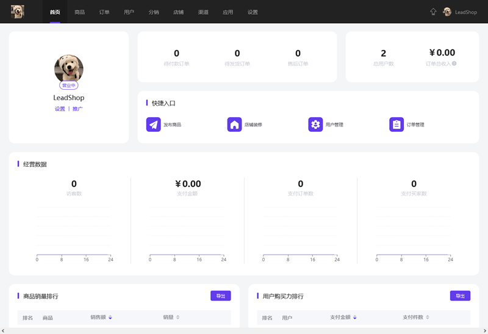This screenshot has height=334, width=488.
Task: Sort user ranking by 支付件数 column
Action: click(x=428, y=318)
